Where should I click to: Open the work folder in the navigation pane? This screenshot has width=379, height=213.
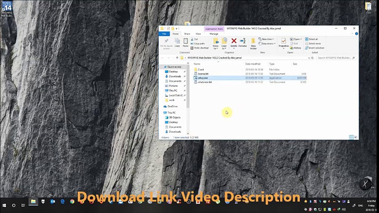coord(171,100)
